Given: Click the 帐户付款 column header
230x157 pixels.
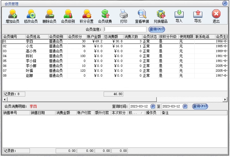Looking at the screenshot, I should point(86,113).
